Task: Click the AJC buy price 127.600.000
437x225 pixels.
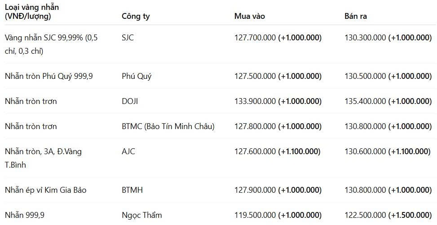Action: click(255, 151)
